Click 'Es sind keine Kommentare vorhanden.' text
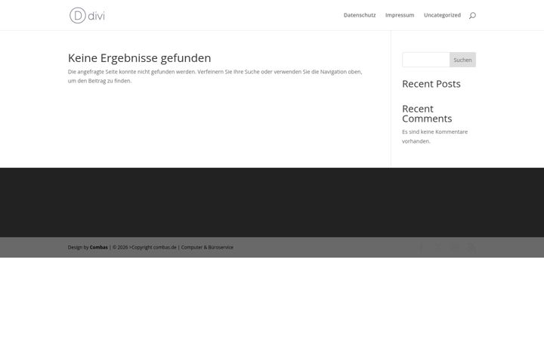This screenshot has width=544, height=340. tap(434, 136)
